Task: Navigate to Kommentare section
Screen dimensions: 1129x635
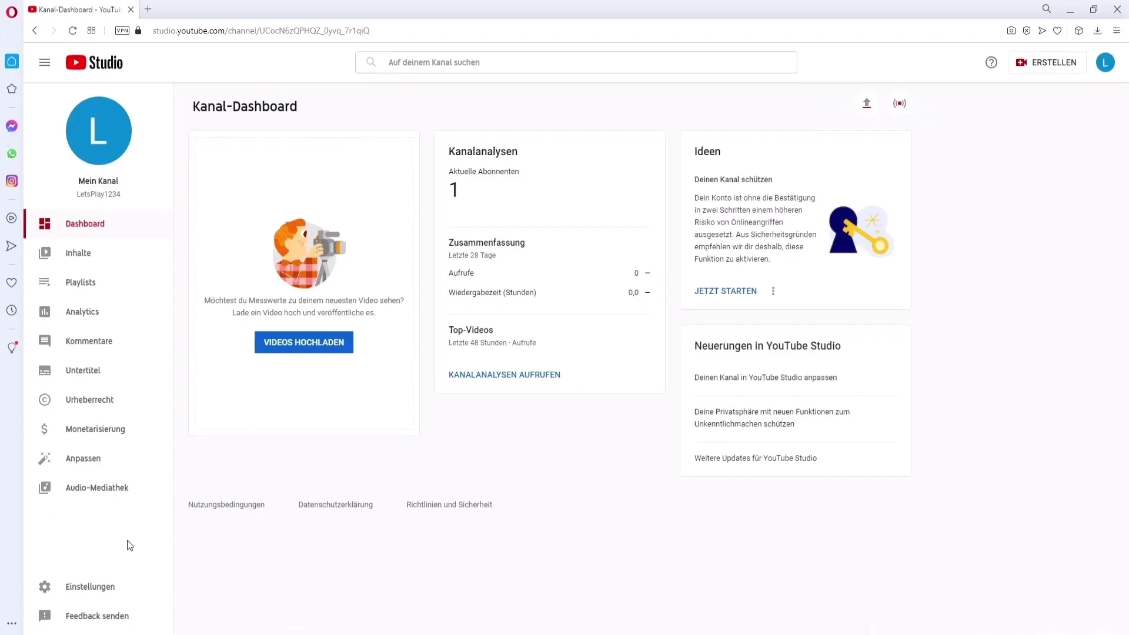Action: 89,341
